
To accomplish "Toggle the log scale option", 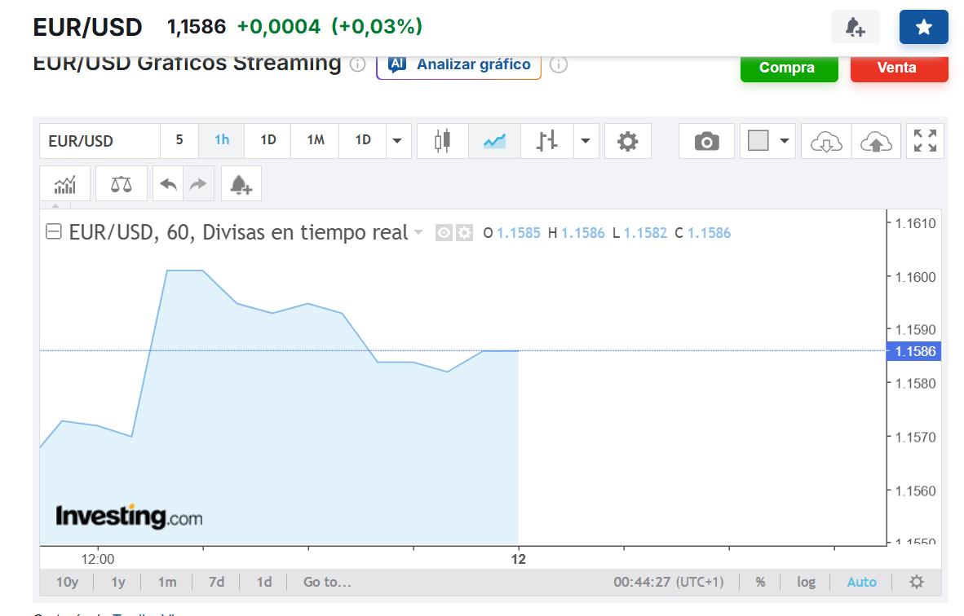I will (x=806, y=582).
